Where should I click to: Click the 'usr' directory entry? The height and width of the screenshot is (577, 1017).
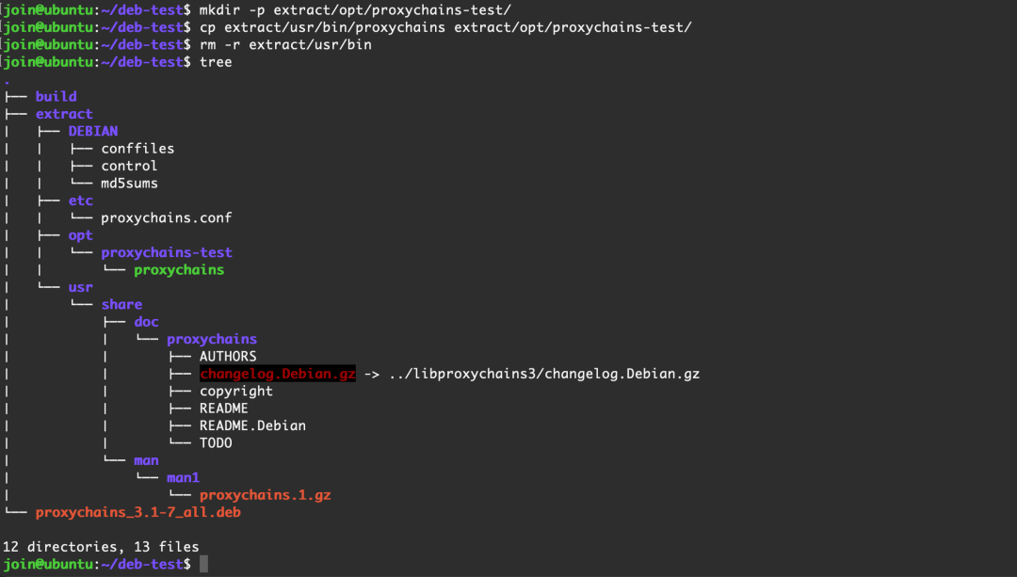click(80, 287)
